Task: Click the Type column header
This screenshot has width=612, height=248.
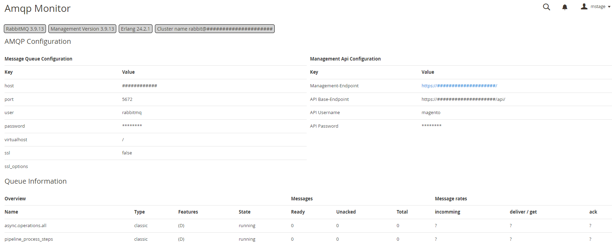Action: coord(139,212)
